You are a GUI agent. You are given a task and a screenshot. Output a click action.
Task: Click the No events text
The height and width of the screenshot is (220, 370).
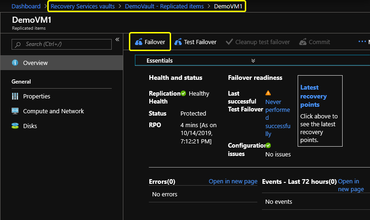click(x=279, y=201)
